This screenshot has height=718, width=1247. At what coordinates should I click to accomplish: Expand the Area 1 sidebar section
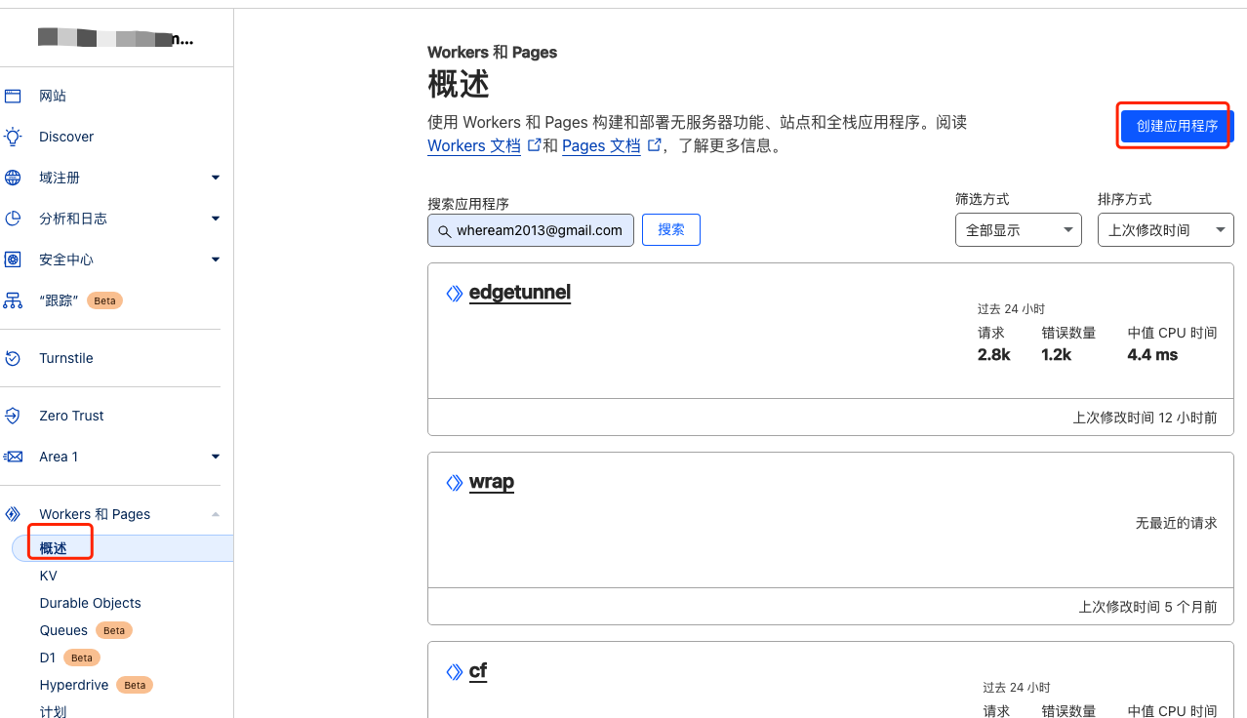tap(216, 457)
